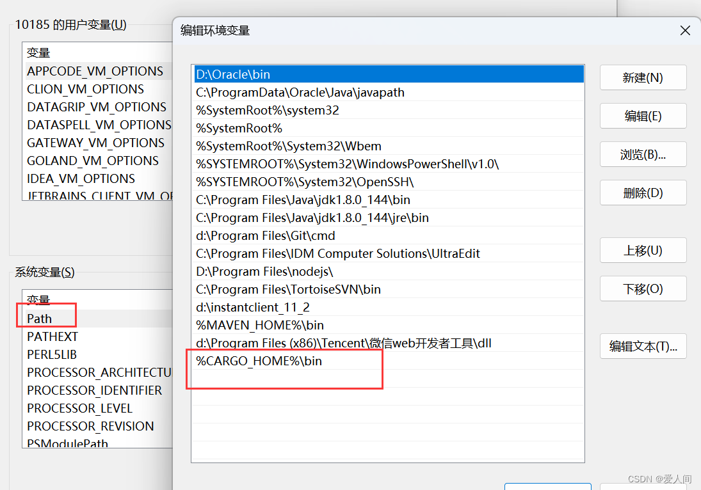The width and height of the screenshot is (701, 490).
Task: Move entry up with 上移(U)
Action: (x=643, y=251)
